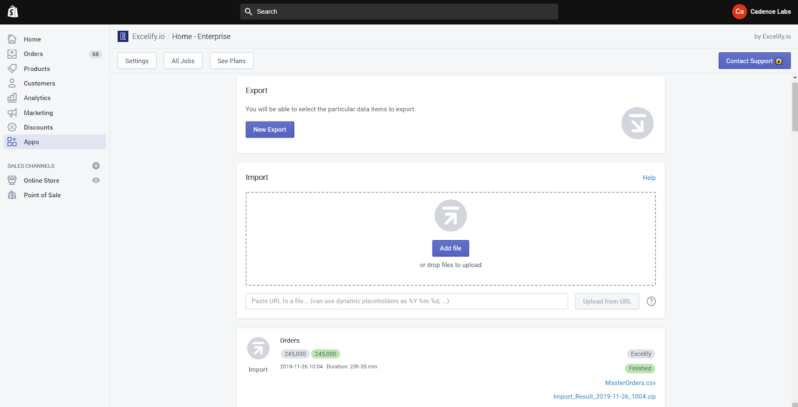Open Point of Sale sales channel
The image size is (798, 407).
(42, 195)
